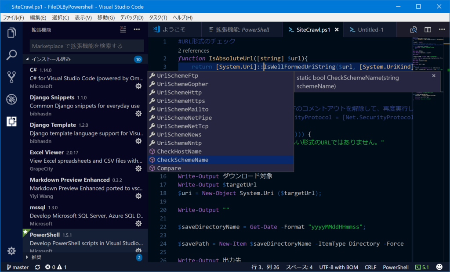Image resolution: width=450 pixels, height=272 pixels.
Task: Click the 2 references code lens
Action: coord(193,51)
